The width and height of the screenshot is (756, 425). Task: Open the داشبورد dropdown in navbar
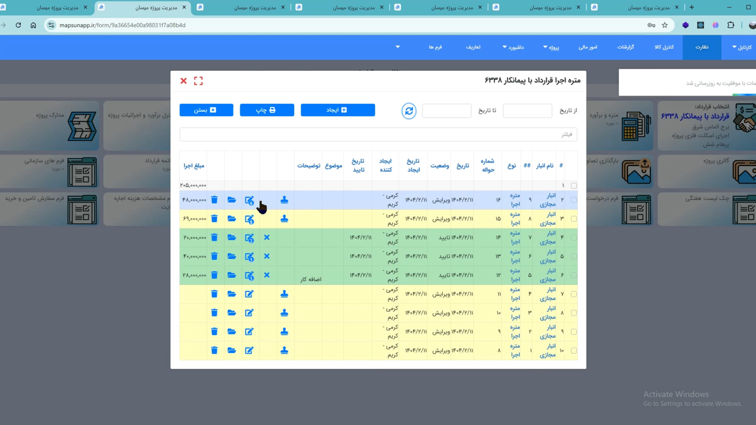pyautogui.click(x=513, y=47)
